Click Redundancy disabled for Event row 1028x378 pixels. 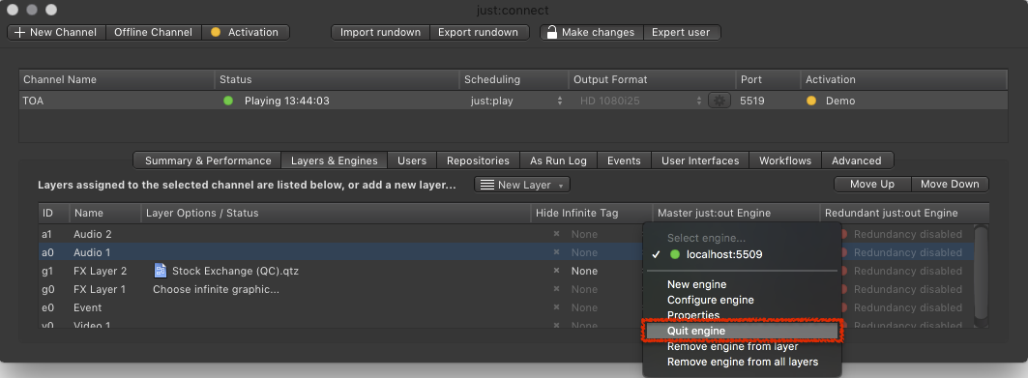907,307
